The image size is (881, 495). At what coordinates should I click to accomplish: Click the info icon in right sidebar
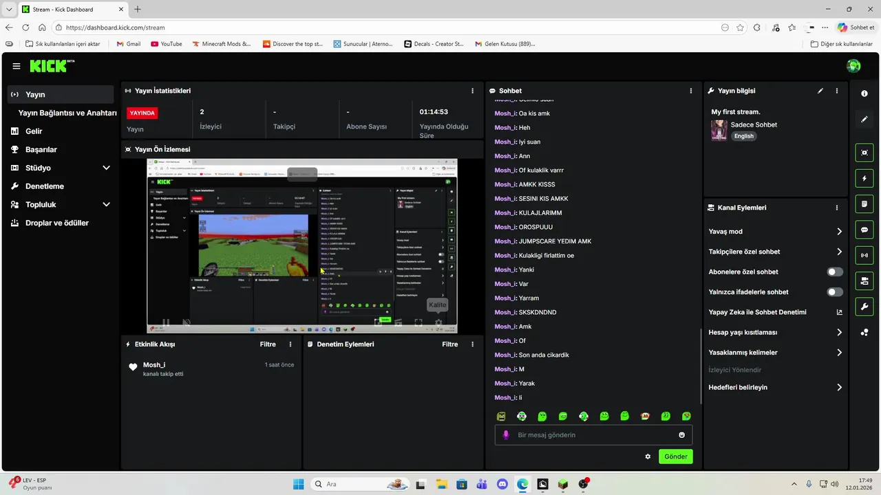tap(864, 93)
